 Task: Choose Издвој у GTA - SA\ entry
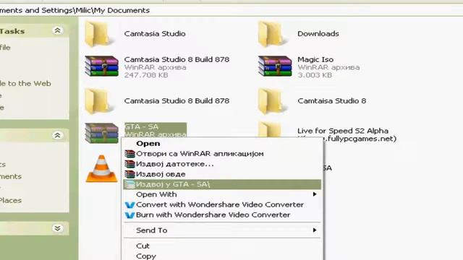pyautogui.click(x=222, y=185)
